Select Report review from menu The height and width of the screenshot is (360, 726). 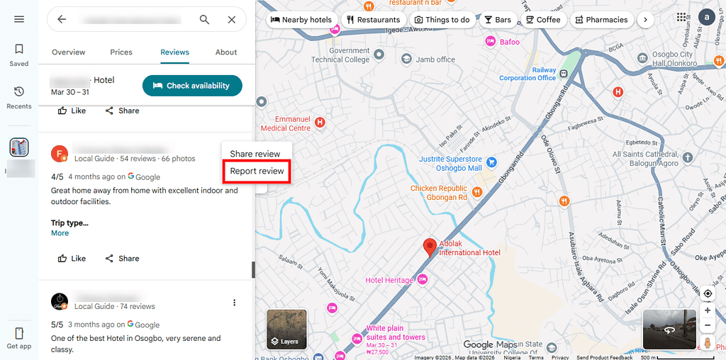[257, 171]
